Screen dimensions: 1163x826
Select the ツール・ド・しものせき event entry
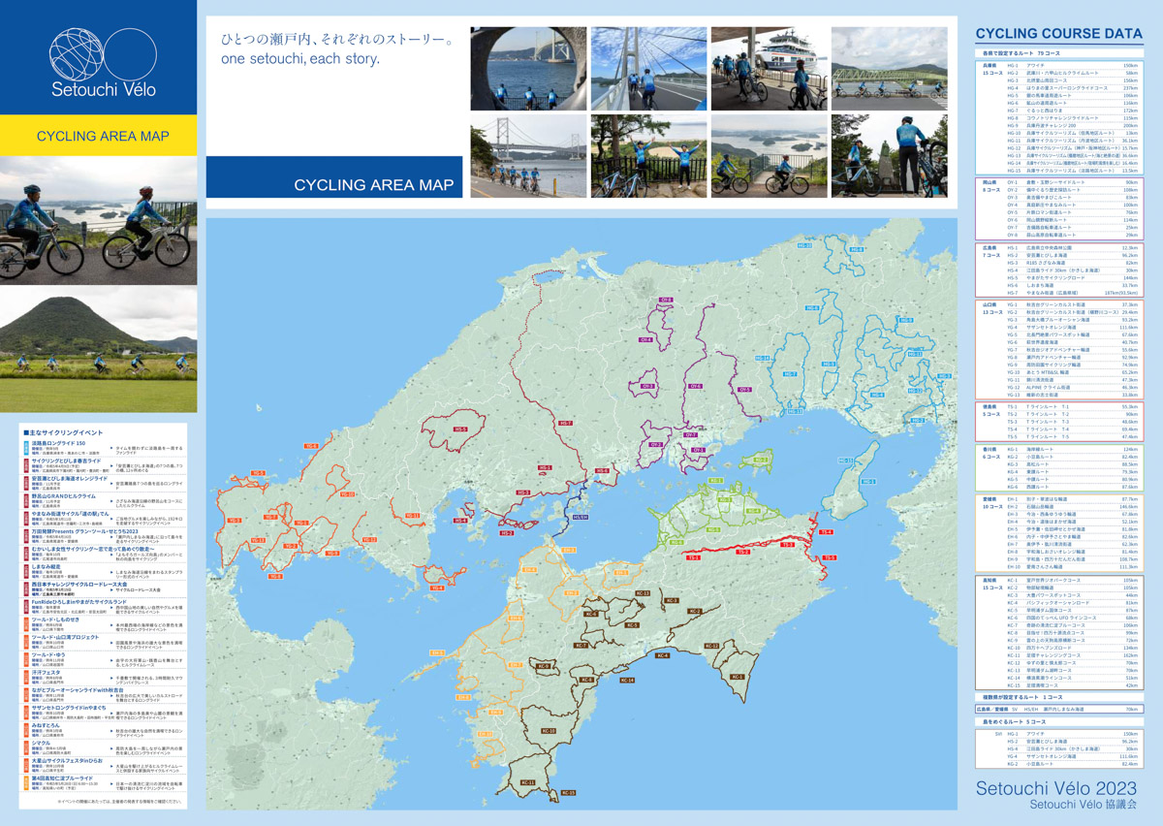(105, 624)
